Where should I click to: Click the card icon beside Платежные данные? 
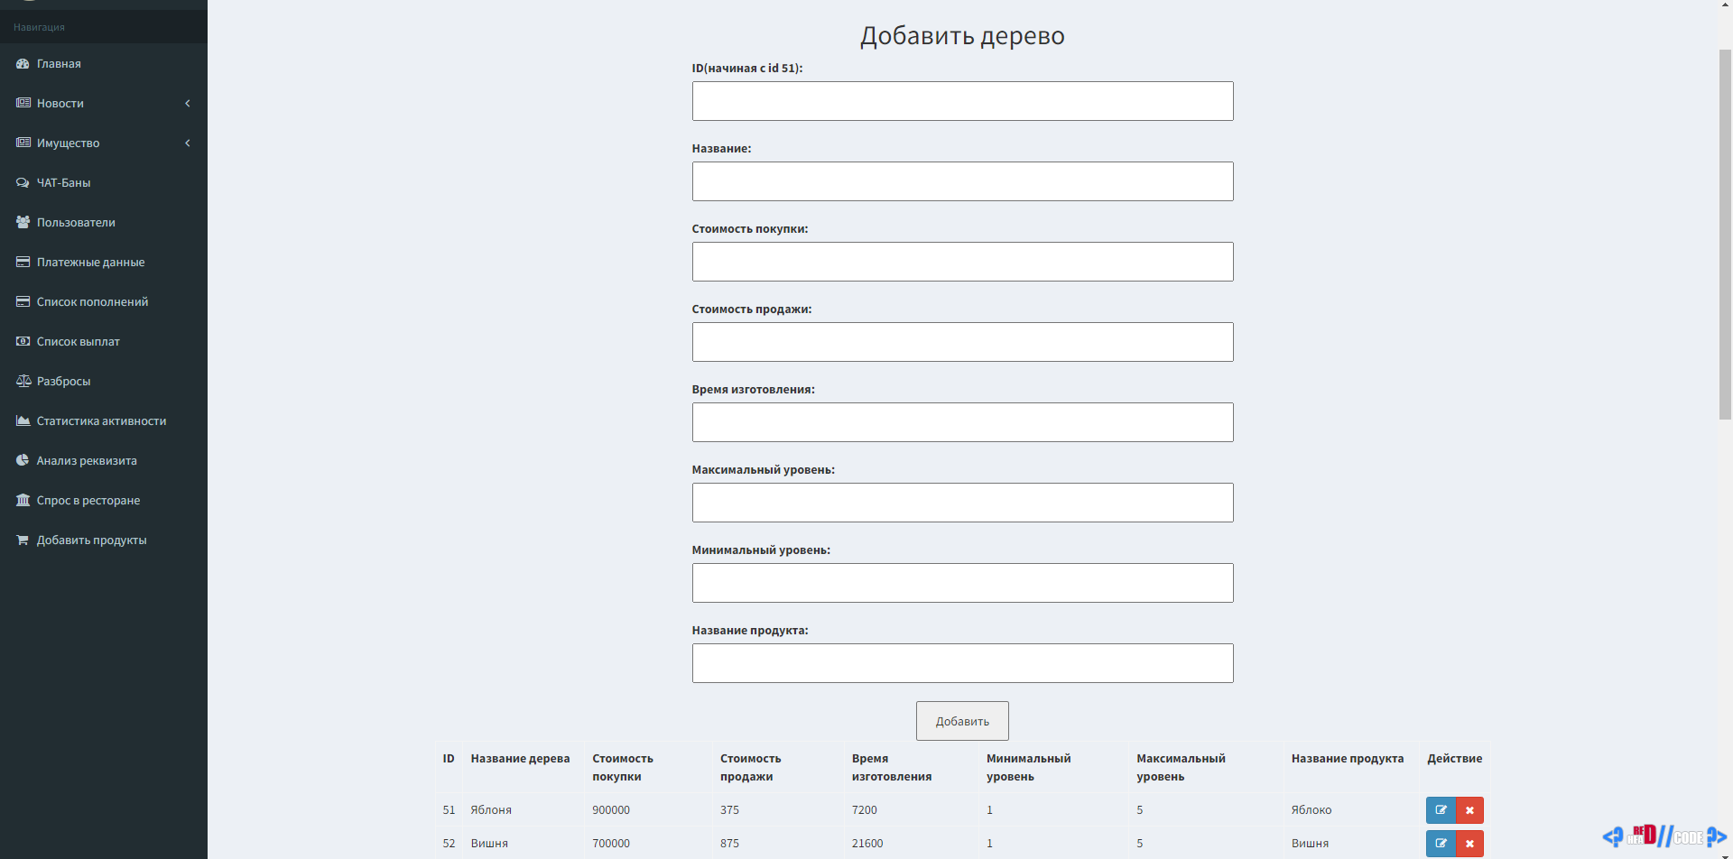[23, 263]
